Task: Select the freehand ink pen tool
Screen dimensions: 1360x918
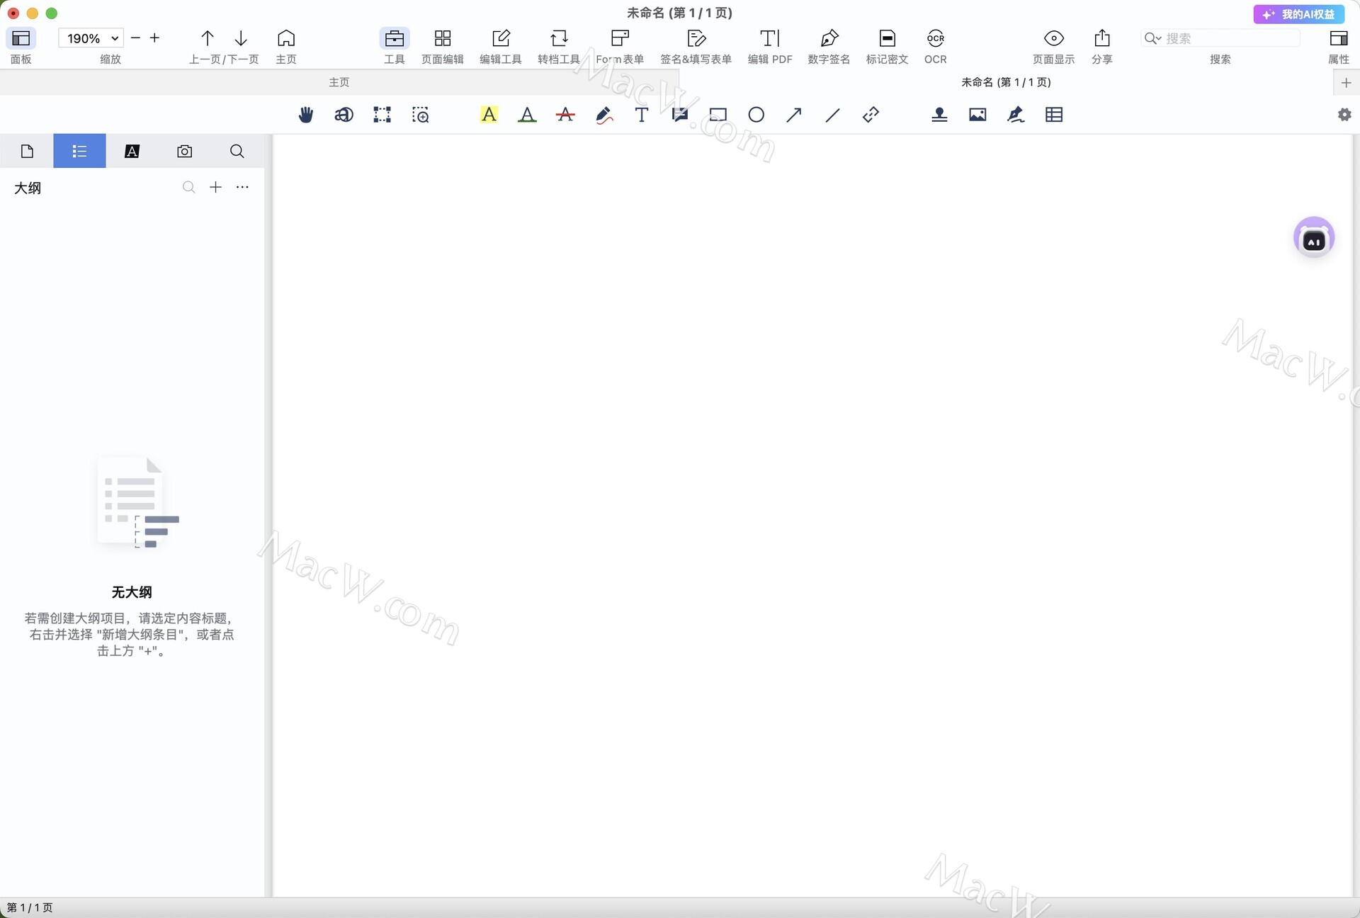Action: click(603, 115)
